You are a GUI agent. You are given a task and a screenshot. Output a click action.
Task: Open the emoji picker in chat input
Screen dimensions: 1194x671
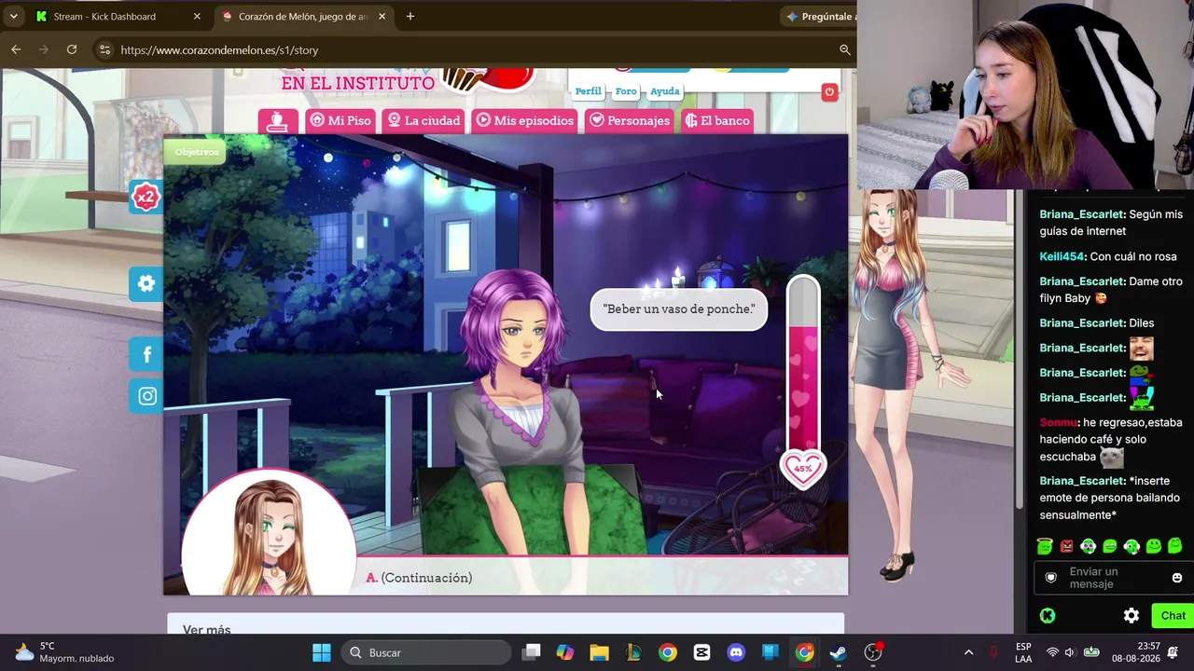pyautogui.click(x=1176, y=578)
